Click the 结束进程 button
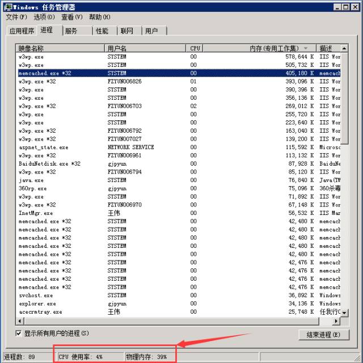 [323, 335]
